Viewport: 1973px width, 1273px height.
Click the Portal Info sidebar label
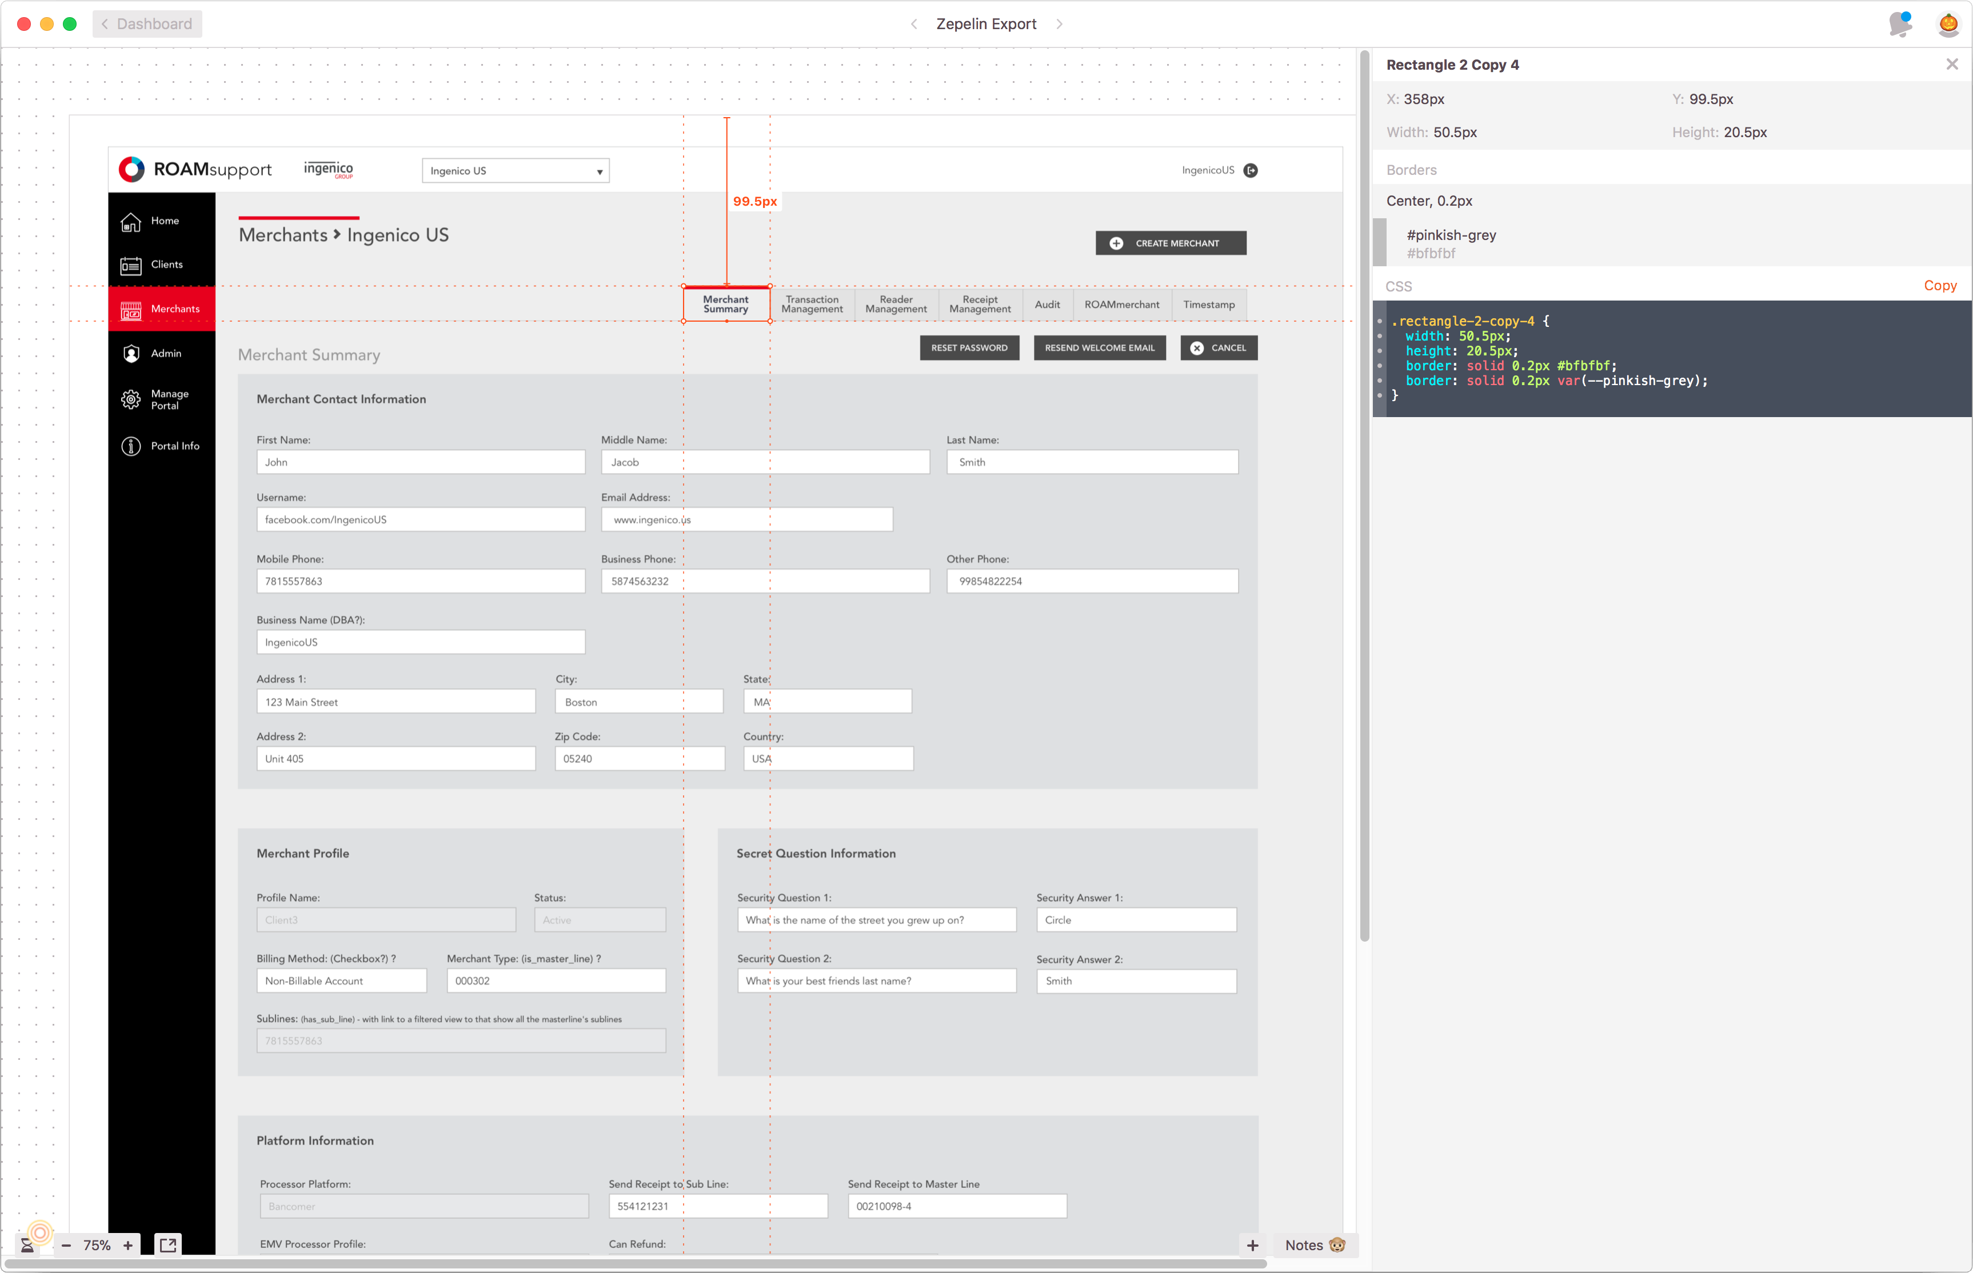coord(175,446)
